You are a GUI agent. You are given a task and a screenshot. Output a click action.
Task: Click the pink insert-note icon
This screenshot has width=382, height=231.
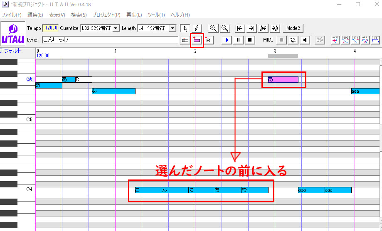tap(197, 40)
